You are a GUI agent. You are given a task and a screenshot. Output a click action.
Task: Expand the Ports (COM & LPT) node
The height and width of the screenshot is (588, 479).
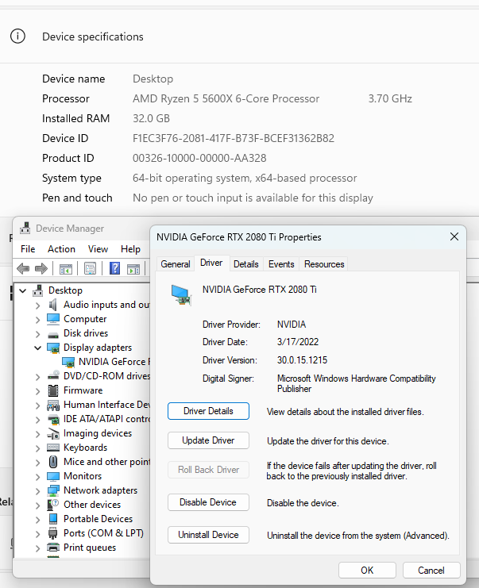click(37, 533)
